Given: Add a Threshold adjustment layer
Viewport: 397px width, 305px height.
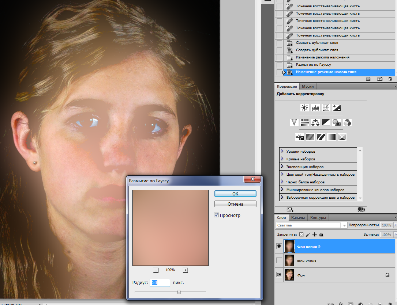Looking at the screenshot, I should (321, 137).
